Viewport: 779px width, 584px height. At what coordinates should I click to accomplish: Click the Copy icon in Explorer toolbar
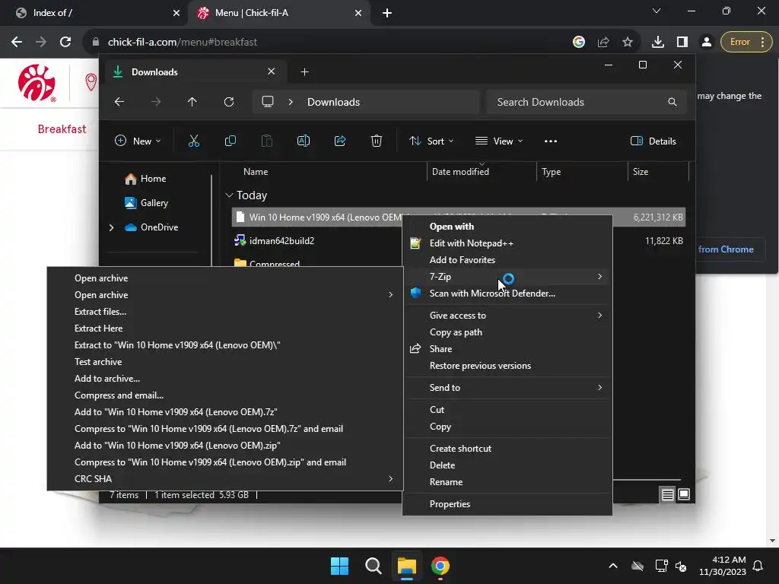click(230, 141)
